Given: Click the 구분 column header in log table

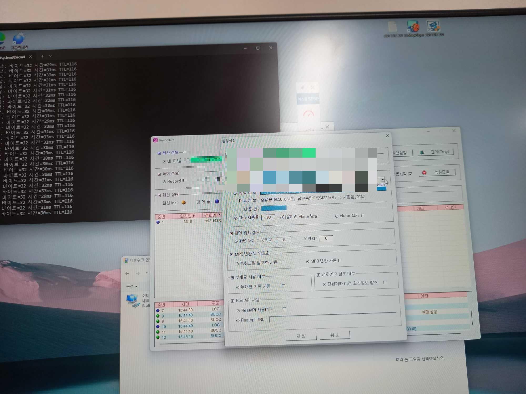Looking at the screenshot, I should (216, 303).
